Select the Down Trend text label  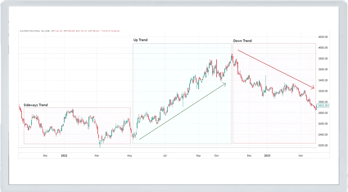tap(242, 41)
